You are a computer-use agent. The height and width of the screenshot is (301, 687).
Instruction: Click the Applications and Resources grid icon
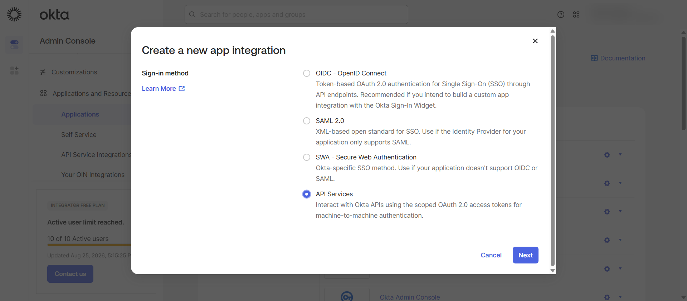click(x=43, y=93)
